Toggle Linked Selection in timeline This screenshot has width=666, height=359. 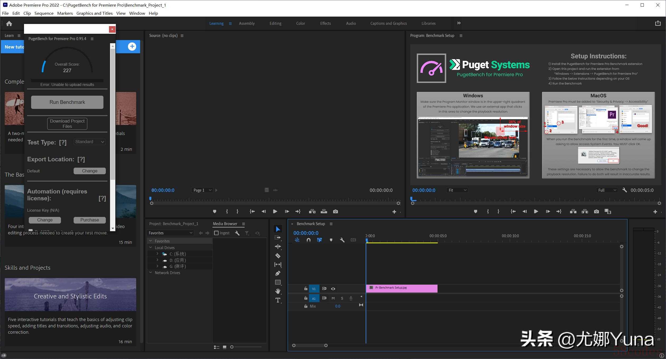(320, 240)
